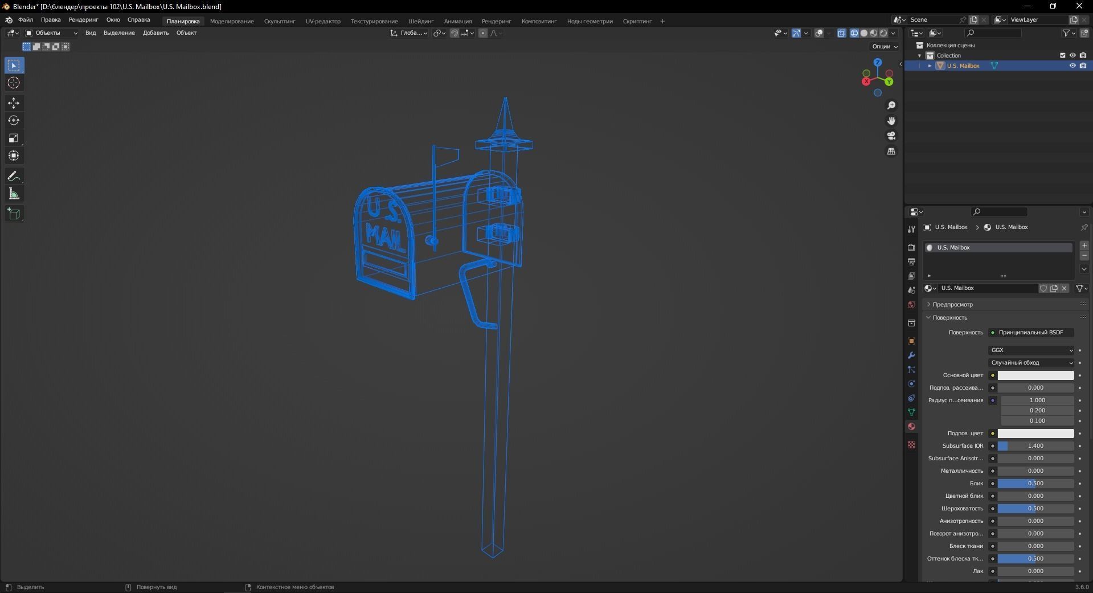
Task: Activate the 3D Cursor tool
Action: (x=14, y=83)
